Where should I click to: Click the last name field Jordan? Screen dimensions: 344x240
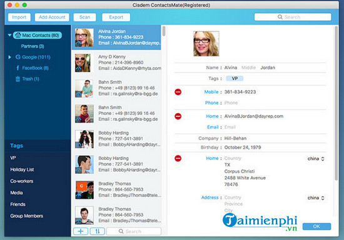[268, 67]
